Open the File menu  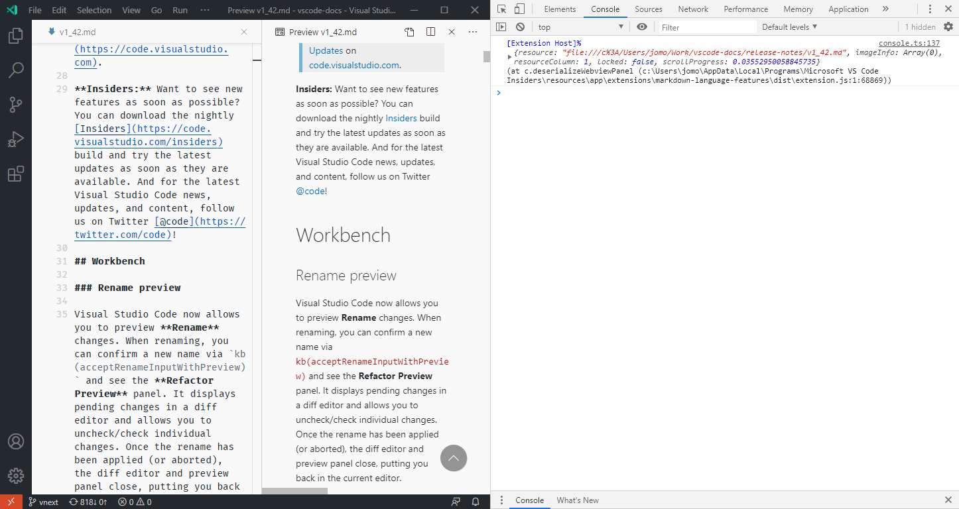[35, 10]
